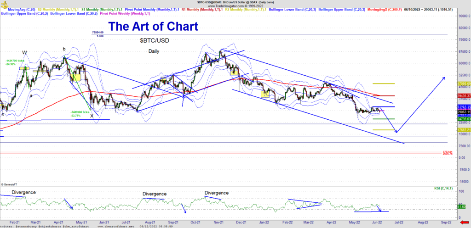The image size is (471, 228).
Task: Click the S1 Monthly indicator label
Action: pos(102,9)
